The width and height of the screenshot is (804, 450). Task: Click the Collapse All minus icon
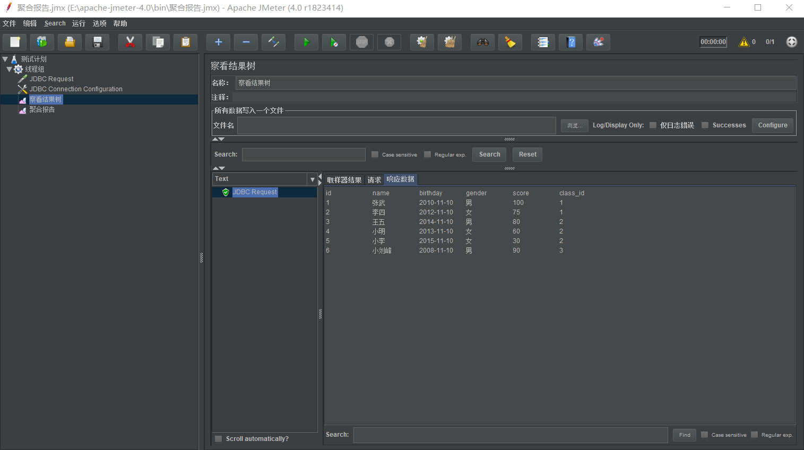pyautogui.click(x=246, y=42)
